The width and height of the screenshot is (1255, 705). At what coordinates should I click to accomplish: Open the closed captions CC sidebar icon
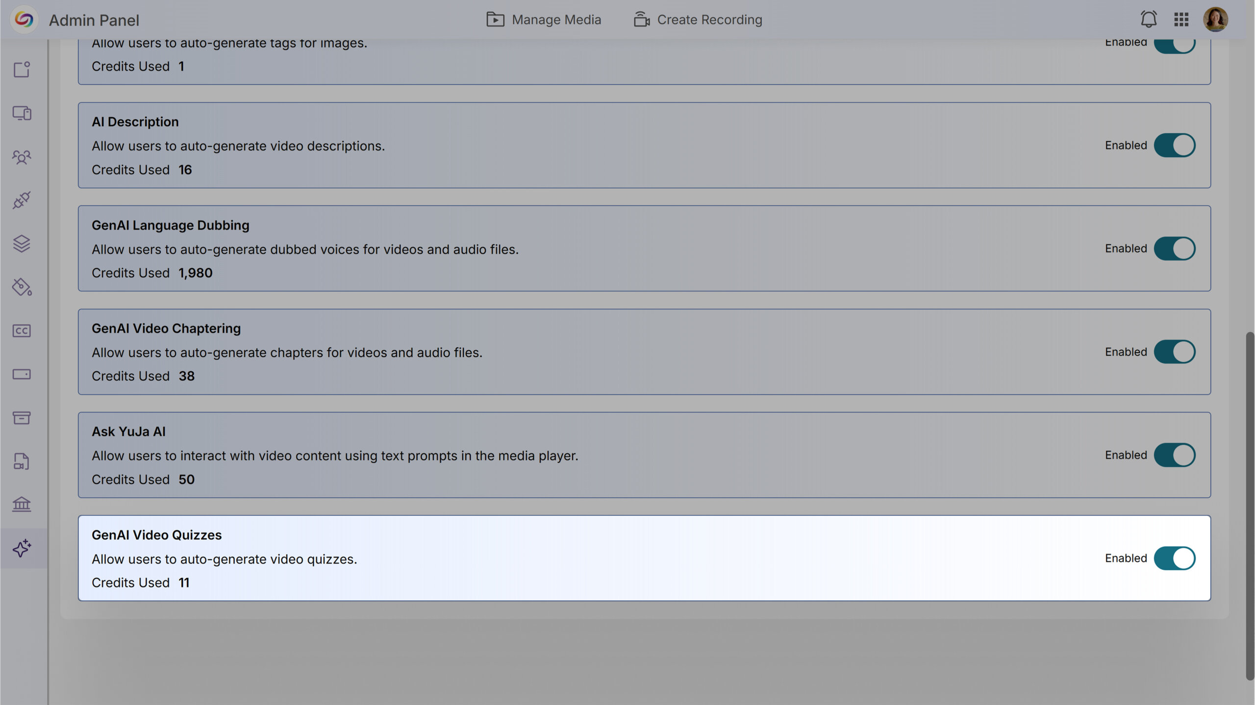tap(22, 331)
